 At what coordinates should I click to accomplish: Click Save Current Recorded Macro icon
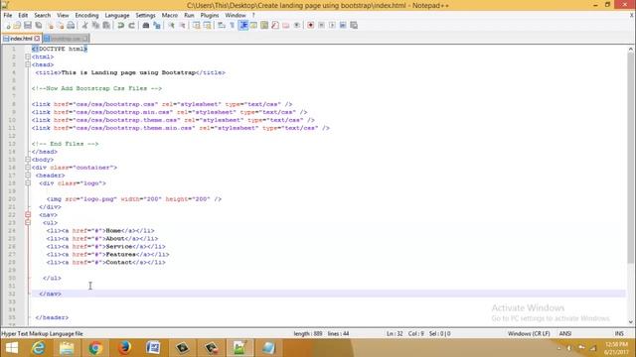click(x=354, y=25)
